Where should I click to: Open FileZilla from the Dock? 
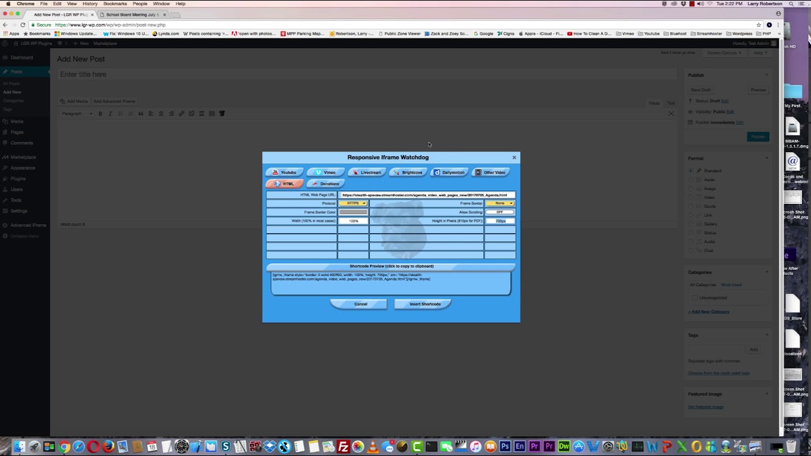[x=343, y=447]
